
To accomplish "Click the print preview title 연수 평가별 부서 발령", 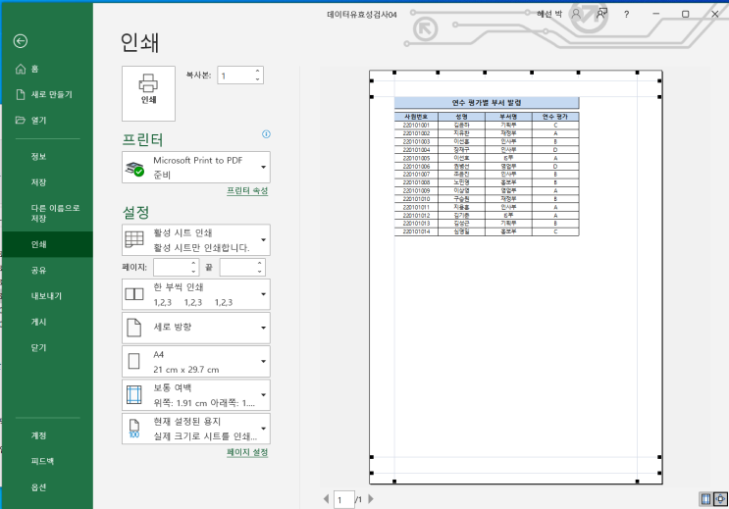I will pos(487,103).
